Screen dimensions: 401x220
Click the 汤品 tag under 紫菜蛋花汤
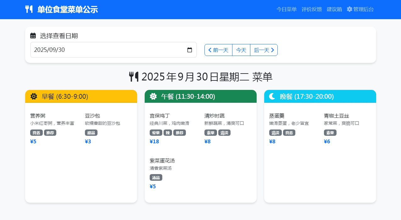coord(156,178)
